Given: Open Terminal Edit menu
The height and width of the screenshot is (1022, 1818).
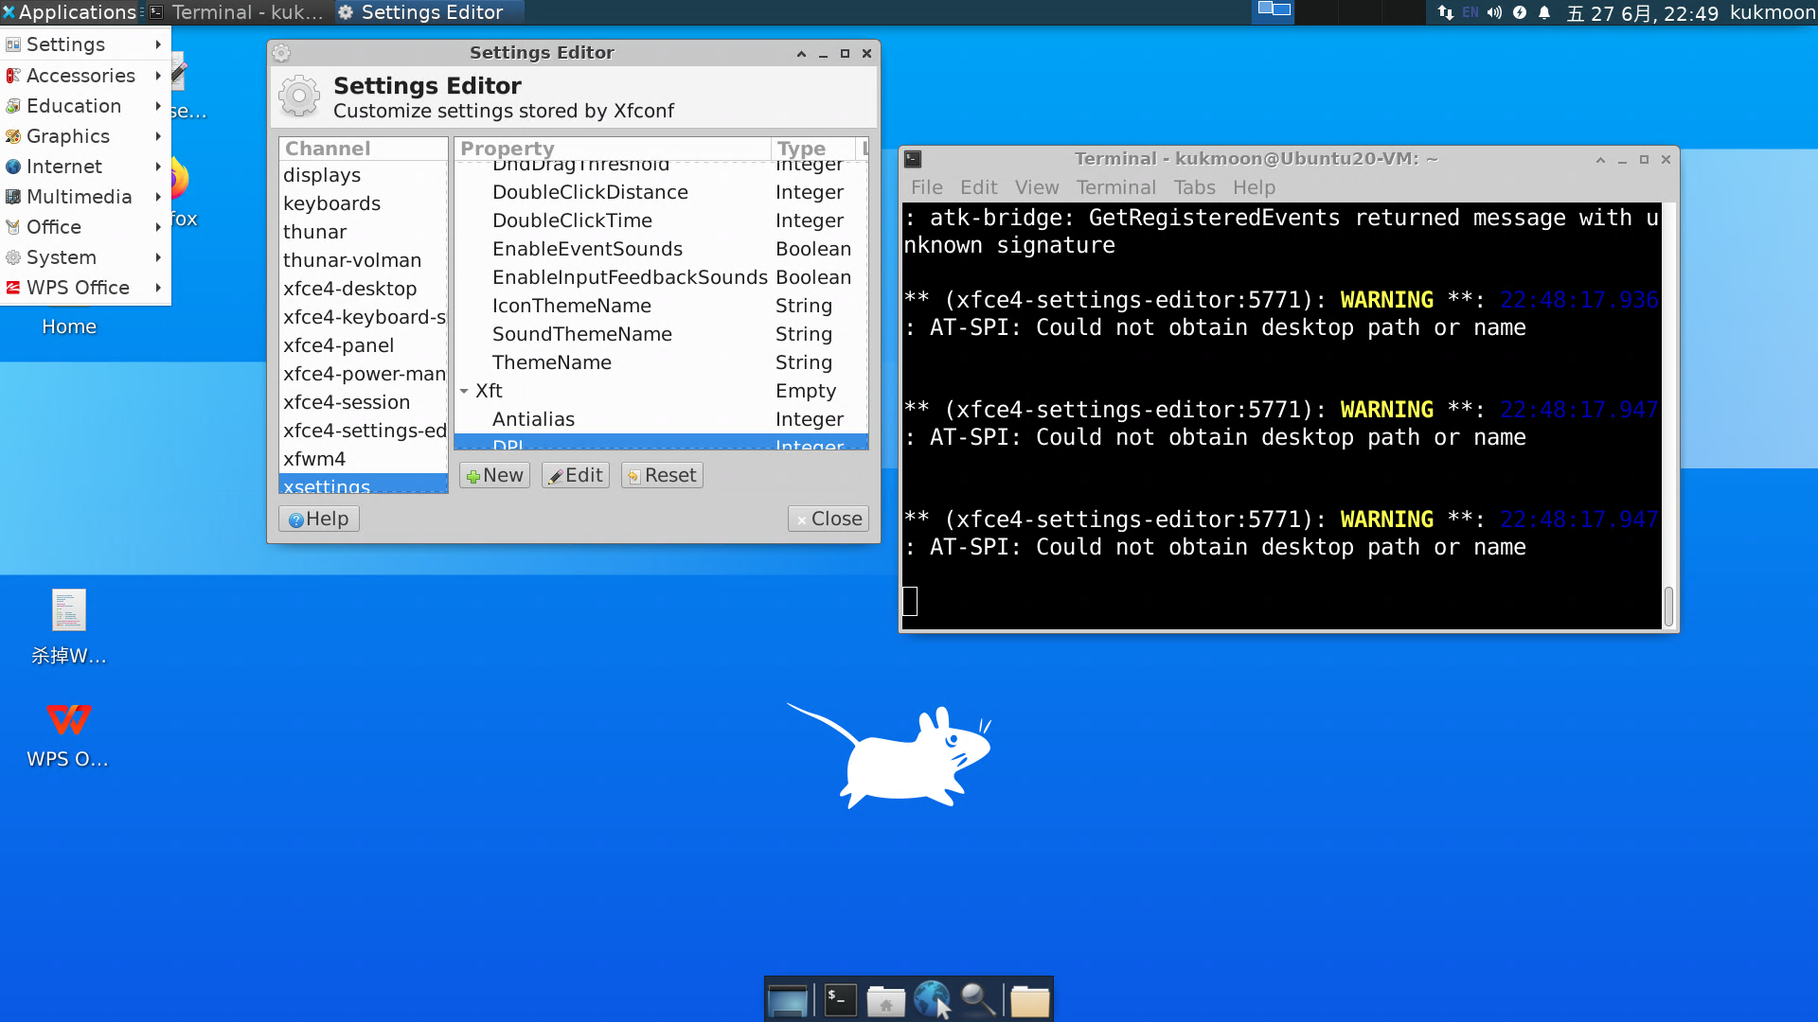Looking at the screenshot, I should point(978,187).
